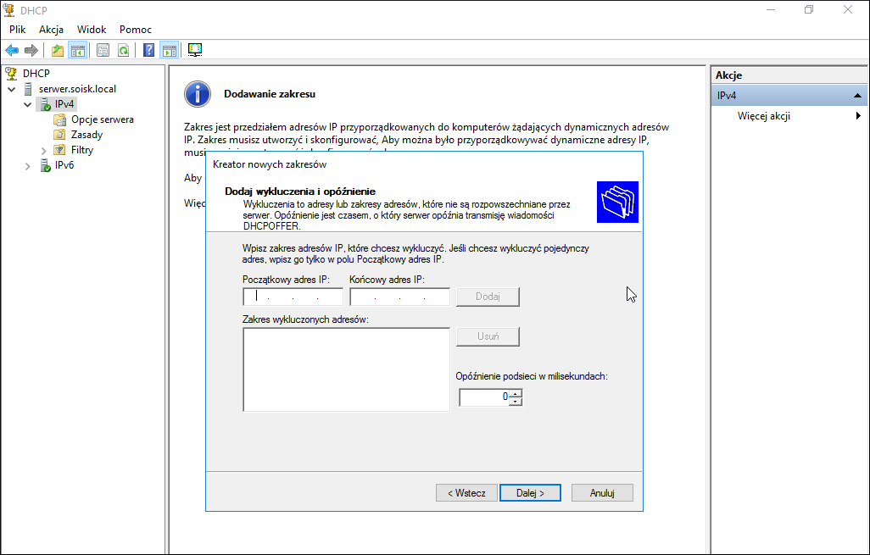Open the Akcja menu

point(51,30)
